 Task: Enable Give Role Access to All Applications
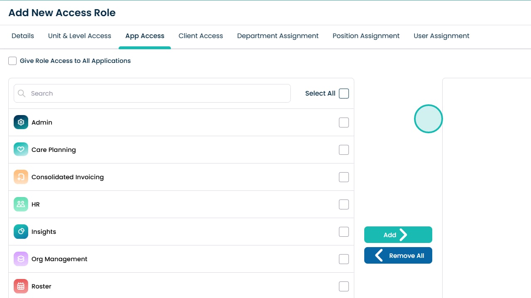(12, 61)
